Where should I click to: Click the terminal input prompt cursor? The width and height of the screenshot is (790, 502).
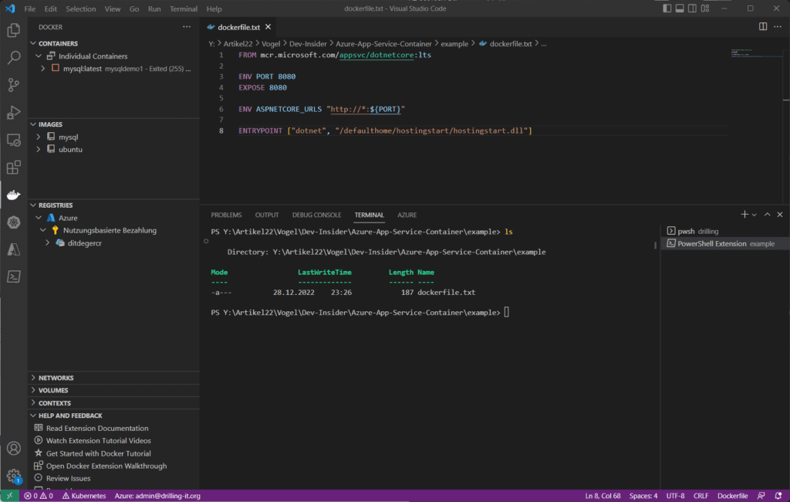(506, 312)
